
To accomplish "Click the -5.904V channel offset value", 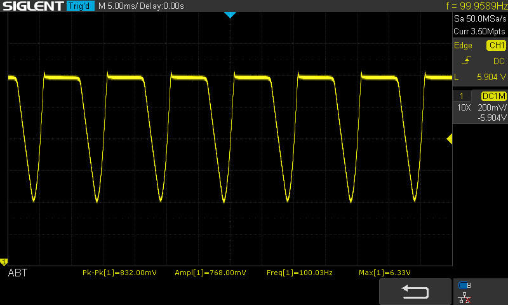I will point(491,118).
